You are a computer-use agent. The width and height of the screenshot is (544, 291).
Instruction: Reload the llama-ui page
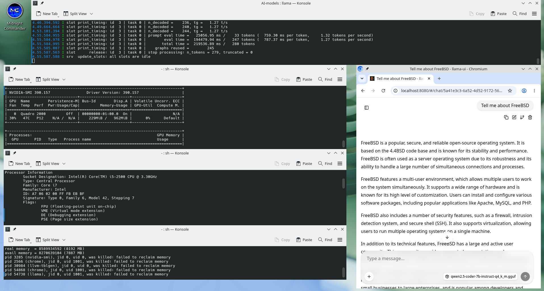[383, 91]
